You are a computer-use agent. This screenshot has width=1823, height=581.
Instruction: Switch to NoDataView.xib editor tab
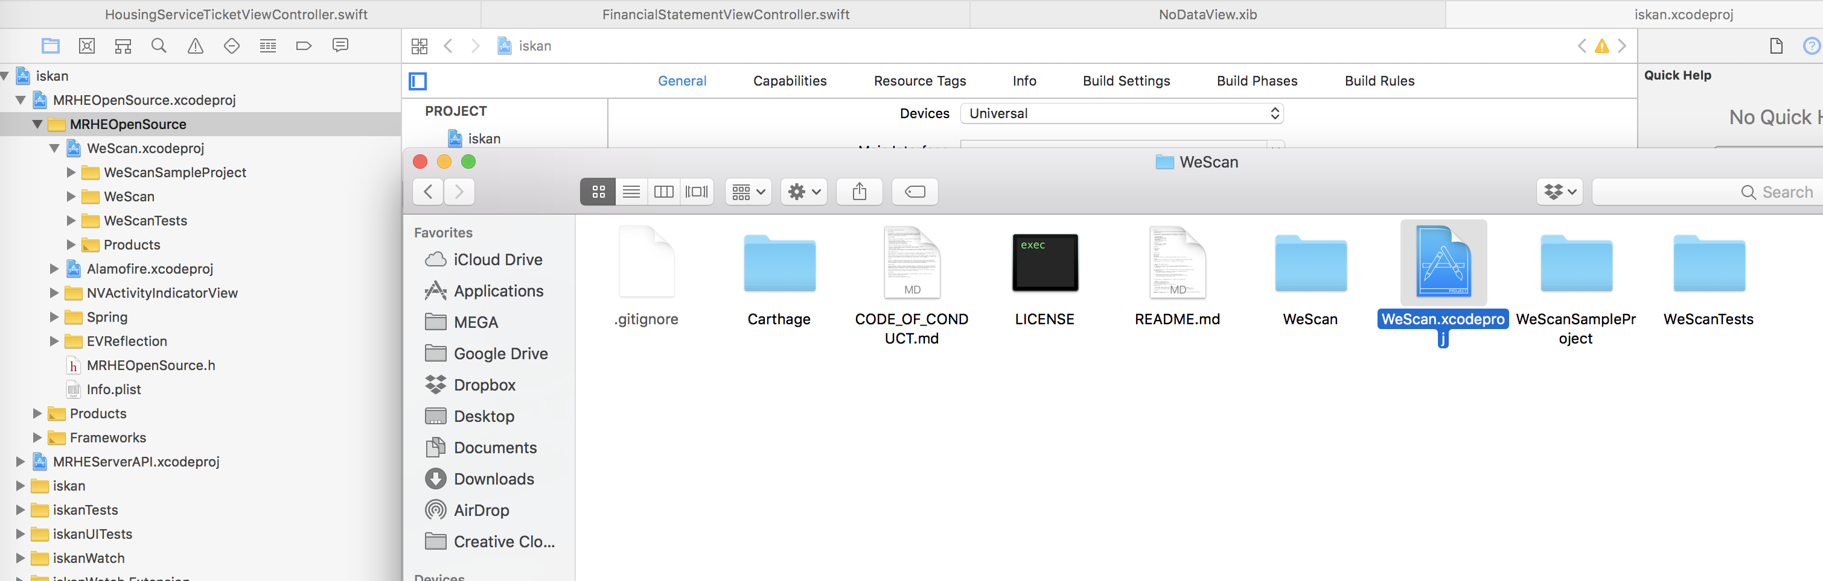pyautogui.click(x=1208, y=14)
